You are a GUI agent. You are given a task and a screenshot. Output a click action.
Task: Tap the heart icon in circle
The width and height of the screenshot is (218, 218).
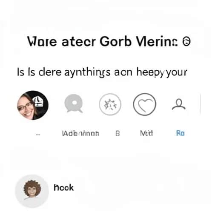tap(145, 104)
